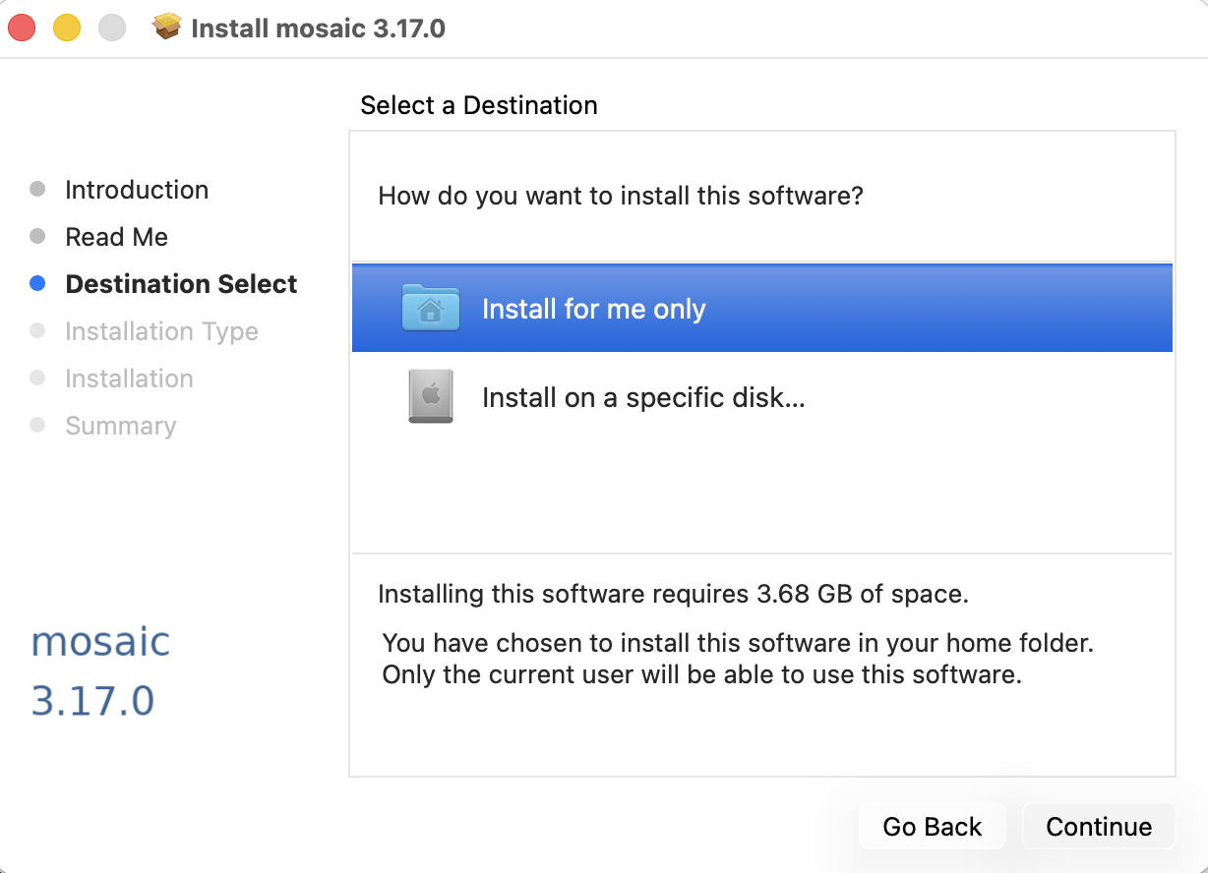Viewport: 1208px width, 873px height.
Task: Select "Install on a specific disk..." option
Action: (x=643, y=398)
